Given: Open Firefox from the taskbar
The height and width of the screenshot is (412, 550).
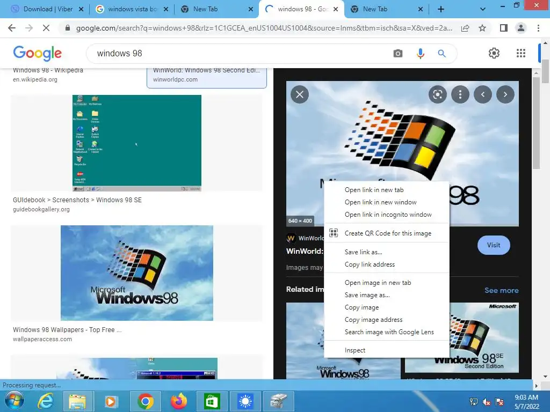Looking at the screenshot, I should tap(179, 401).
